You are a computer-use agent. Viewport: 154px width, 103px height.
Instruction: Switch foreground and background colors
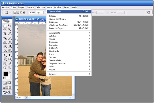click(x=10, y=72)
